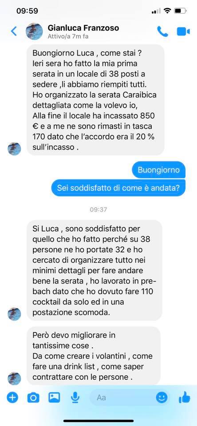The width and height of the screenshot is (197, 426).
Task: Tap avatar beside the 'sull'incasso' message
Action: click(14, 149)
